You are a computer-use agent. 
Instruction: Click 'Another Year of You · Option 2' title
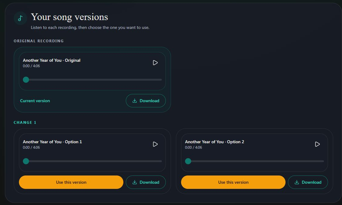tap(214, 142)
